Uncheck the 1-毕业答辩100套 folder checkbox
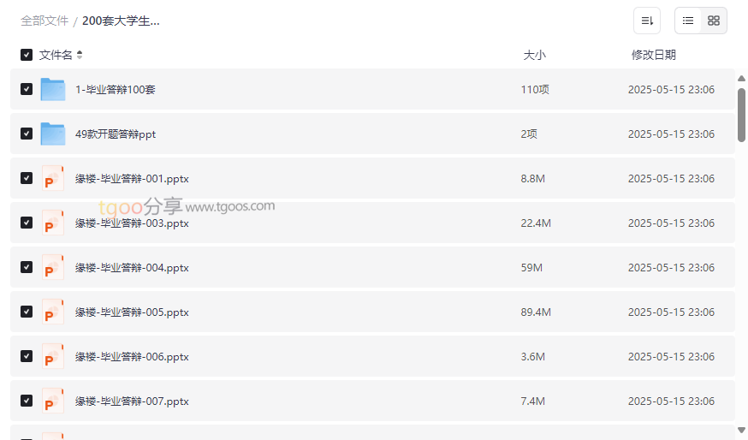 (x=27, y=89)
